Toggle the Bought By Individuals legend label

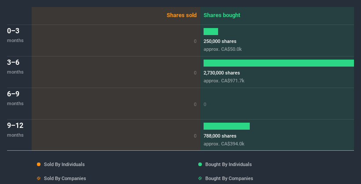(x=228, y=164)
